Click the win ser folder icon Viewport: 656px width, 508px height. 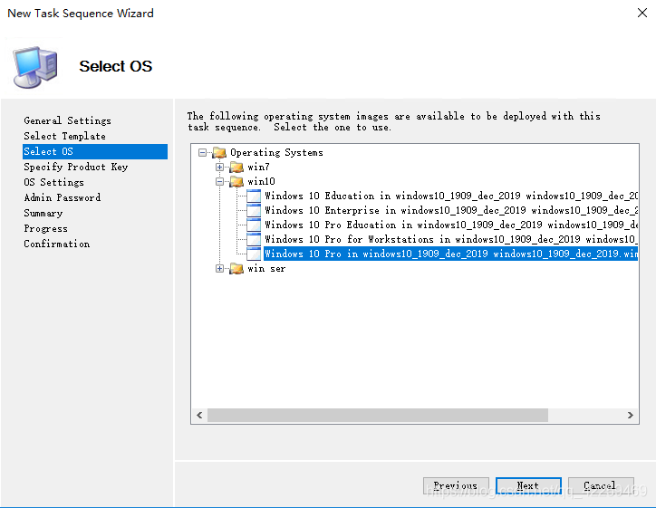(x=236, y=269)
